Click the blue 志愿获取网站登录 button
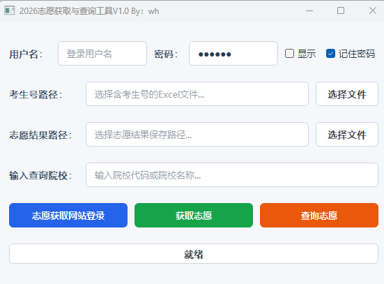Image resolution: width=384 pixels, height=284 pixels. 68,216
